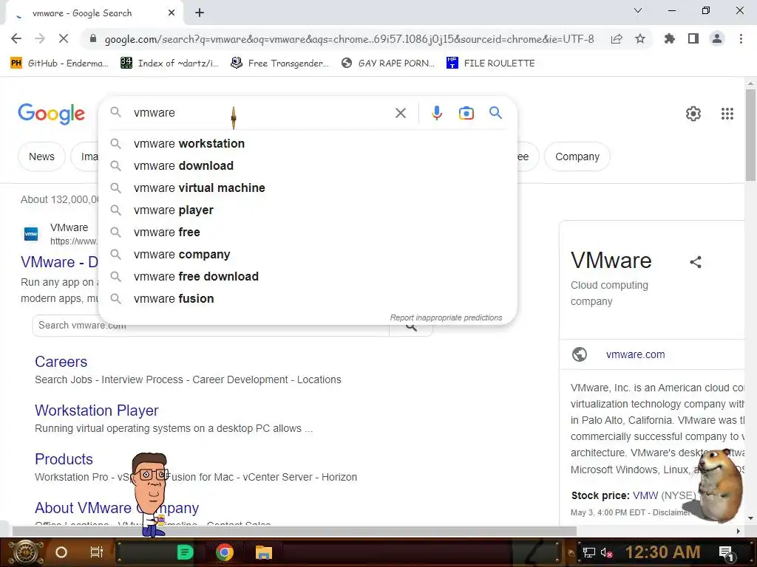757x567 pixels.
Task: Select the 'vmware virtual machine' suggestion
Action: pyautogui.click(x=308, y=188)
